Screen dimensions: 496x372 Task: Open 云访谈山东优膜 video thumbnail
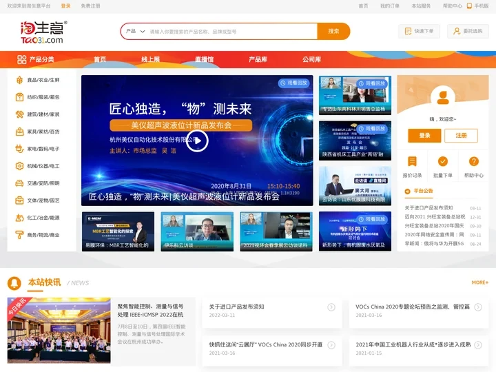tap(355, 186)
